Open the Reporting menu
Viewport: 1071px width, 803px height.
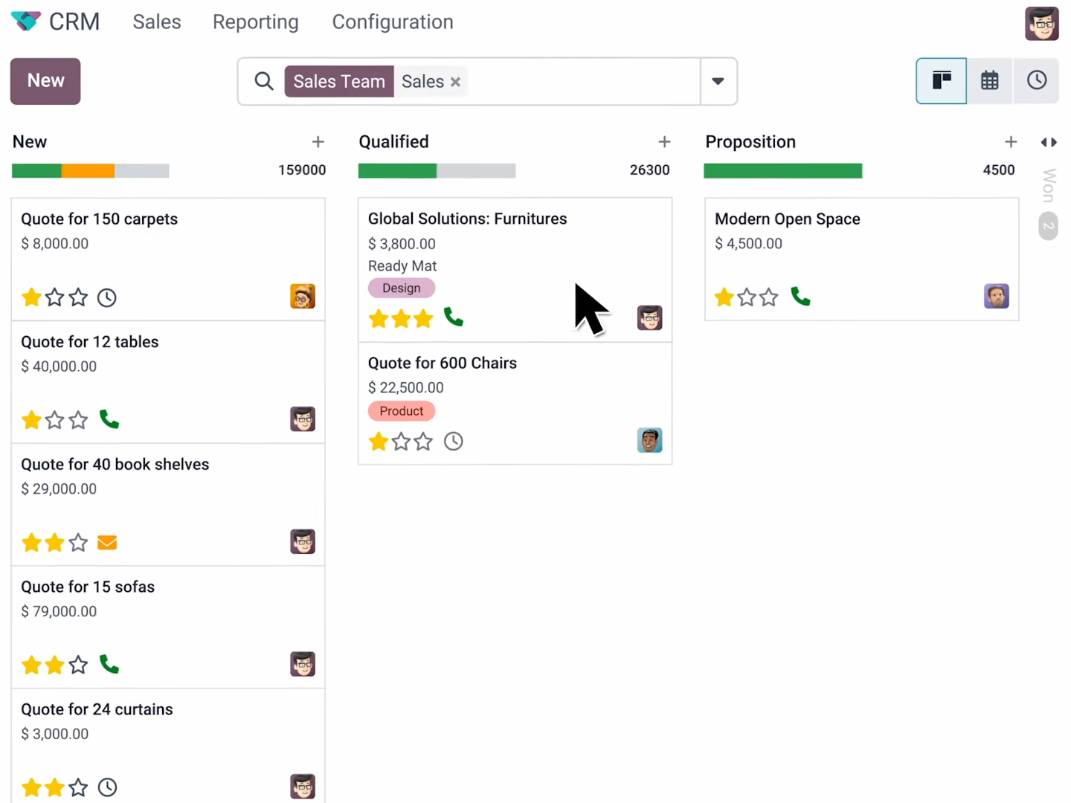coord(256,22)
